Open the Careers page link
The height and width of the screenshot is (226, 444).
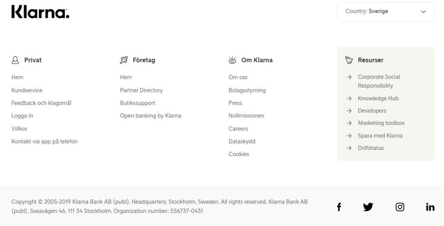(238, 129)
